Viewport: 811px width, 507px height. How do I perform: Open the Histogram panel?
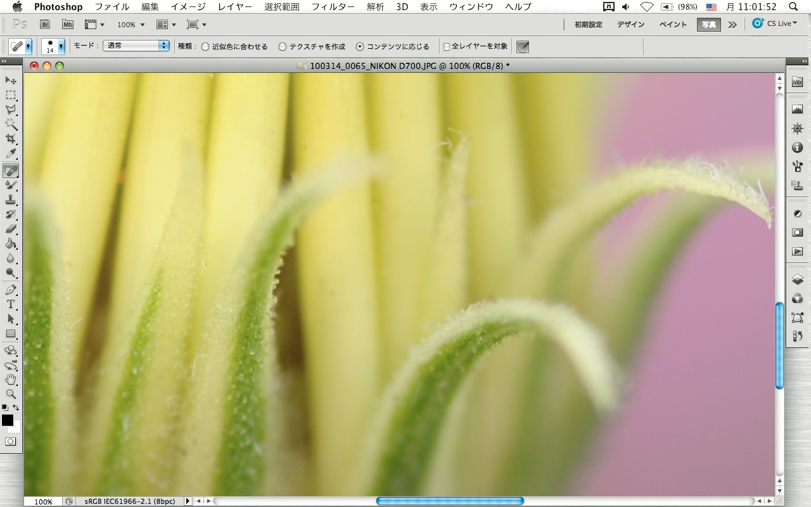point(798,110)
